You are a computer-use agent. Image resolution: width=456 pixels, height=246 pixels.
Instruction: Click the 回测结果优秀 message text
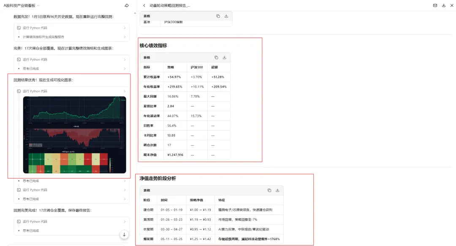coord(43,80)
